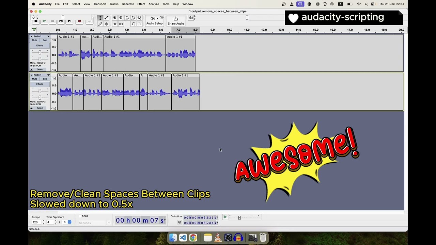This screenshot has width=436, height=245.
Task: Click the bottom track pan slider
Action: [40, 97]
